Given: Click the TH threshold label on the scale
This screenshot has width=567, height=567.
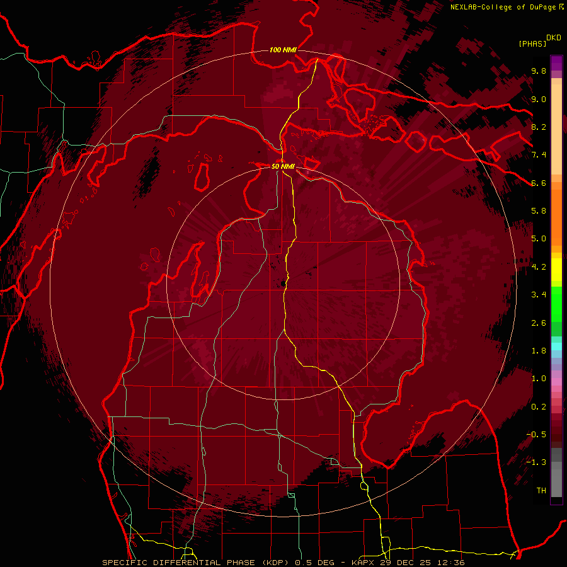Looking at the screenshot, I should tap(541, 491).
